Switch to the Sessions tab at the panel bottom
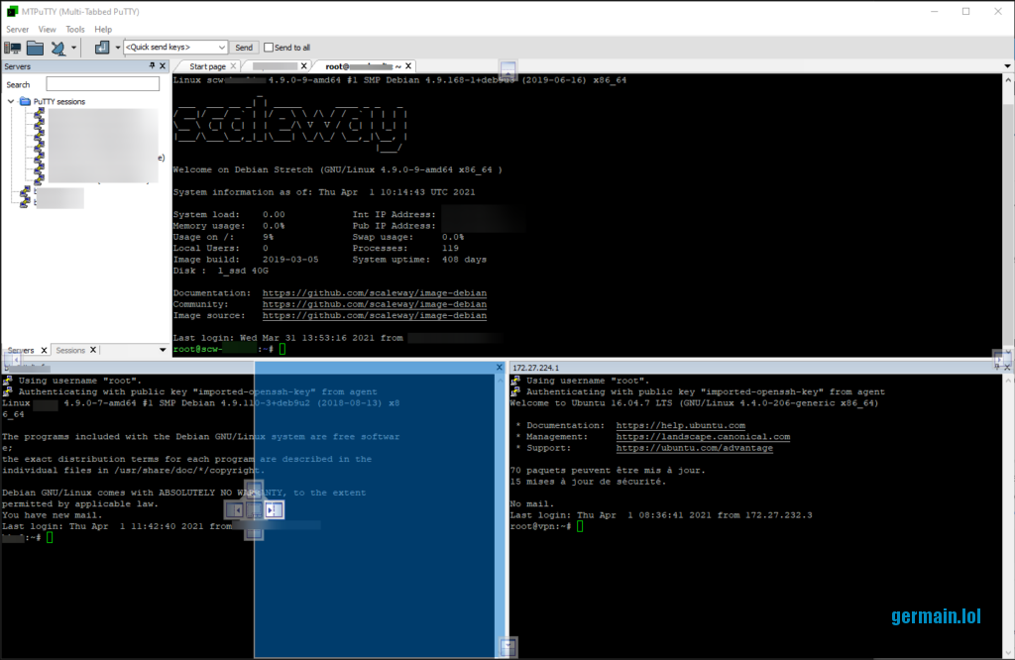Image resolution: width=1015 pixels, height=660 pixels. 70,350
